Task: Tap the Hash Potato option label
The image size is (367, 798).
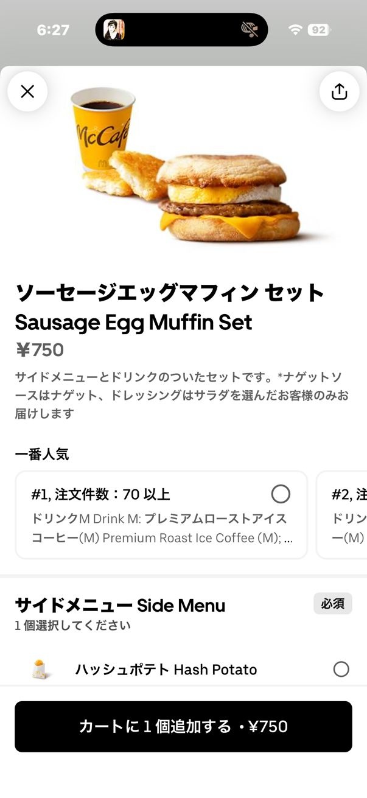Action: pyautogui.click(x=166, y=670)
